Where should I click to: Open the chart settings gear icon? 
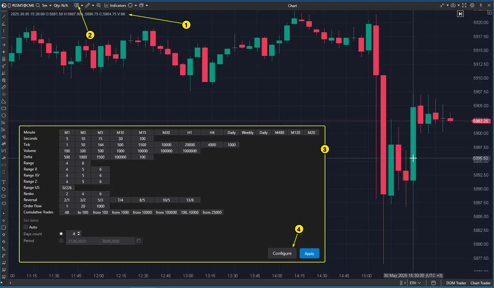point(472,5)
